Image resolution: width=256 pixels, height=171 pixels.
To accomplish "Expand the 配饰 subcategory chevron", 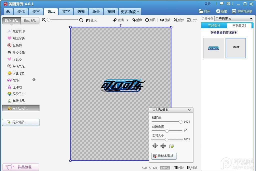I will [34, 80].
